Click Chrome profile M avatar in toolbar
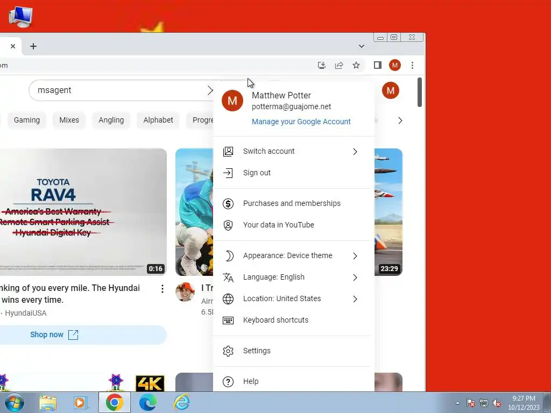The height and width of the screenshot is (413, 551). coord(394,65)
